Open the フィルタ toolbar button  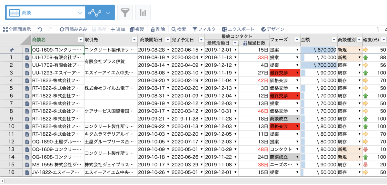pyautogui.click(x=204, y=29)
